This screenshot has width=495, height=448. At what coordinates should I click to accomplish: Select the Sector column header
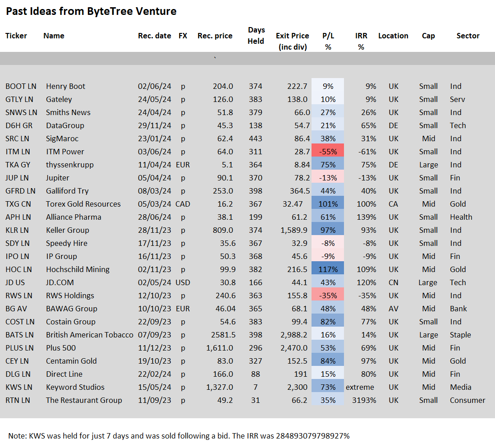(x=468, y=36)
